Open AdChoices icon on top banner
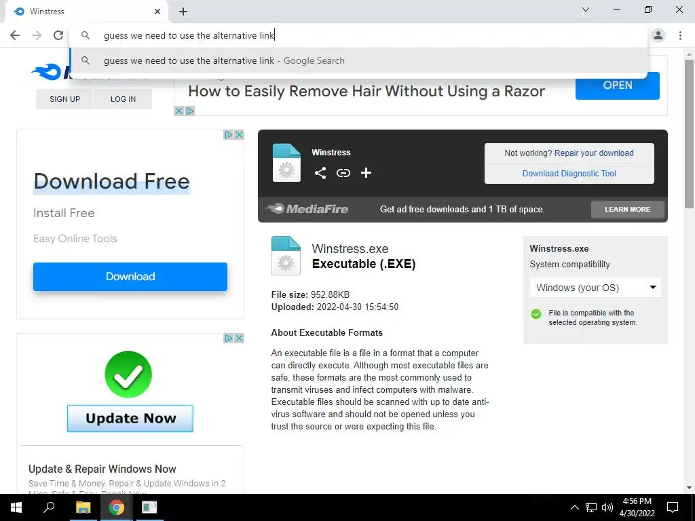695x521 pixels. 190,111
